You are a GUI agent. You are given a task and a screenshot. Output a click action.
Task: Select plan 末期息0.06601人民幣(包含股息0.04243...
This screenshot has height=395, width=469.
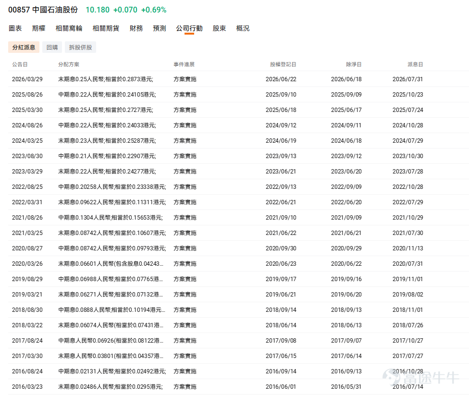pyautogui.click(x=111, y=264)
